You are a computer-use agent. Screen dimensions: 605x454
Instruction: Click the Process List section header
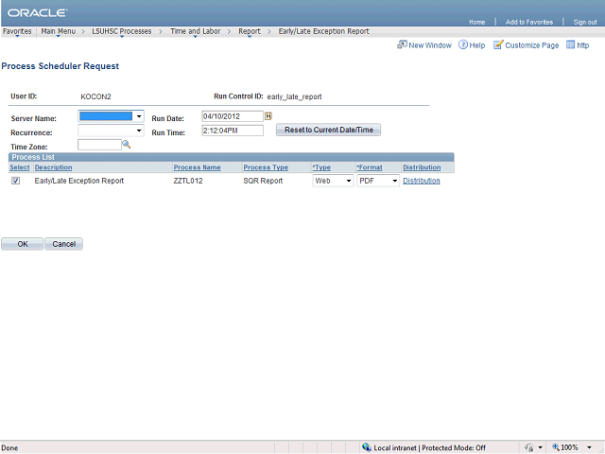[x=231, y=157]
